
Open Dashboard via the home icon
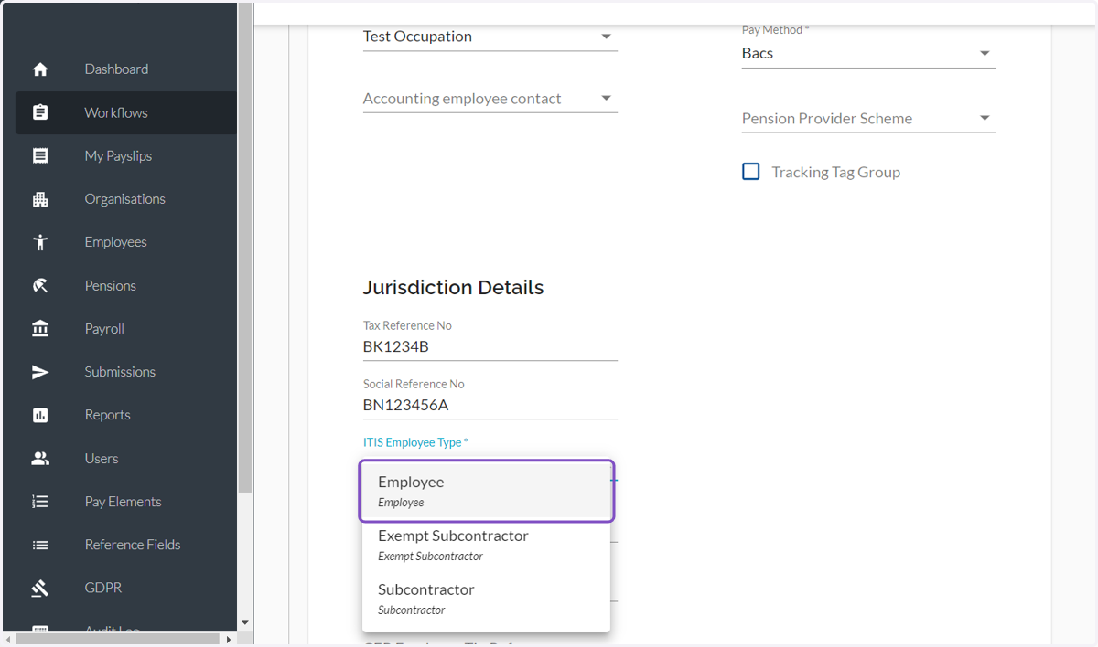[x=40, y=69]
